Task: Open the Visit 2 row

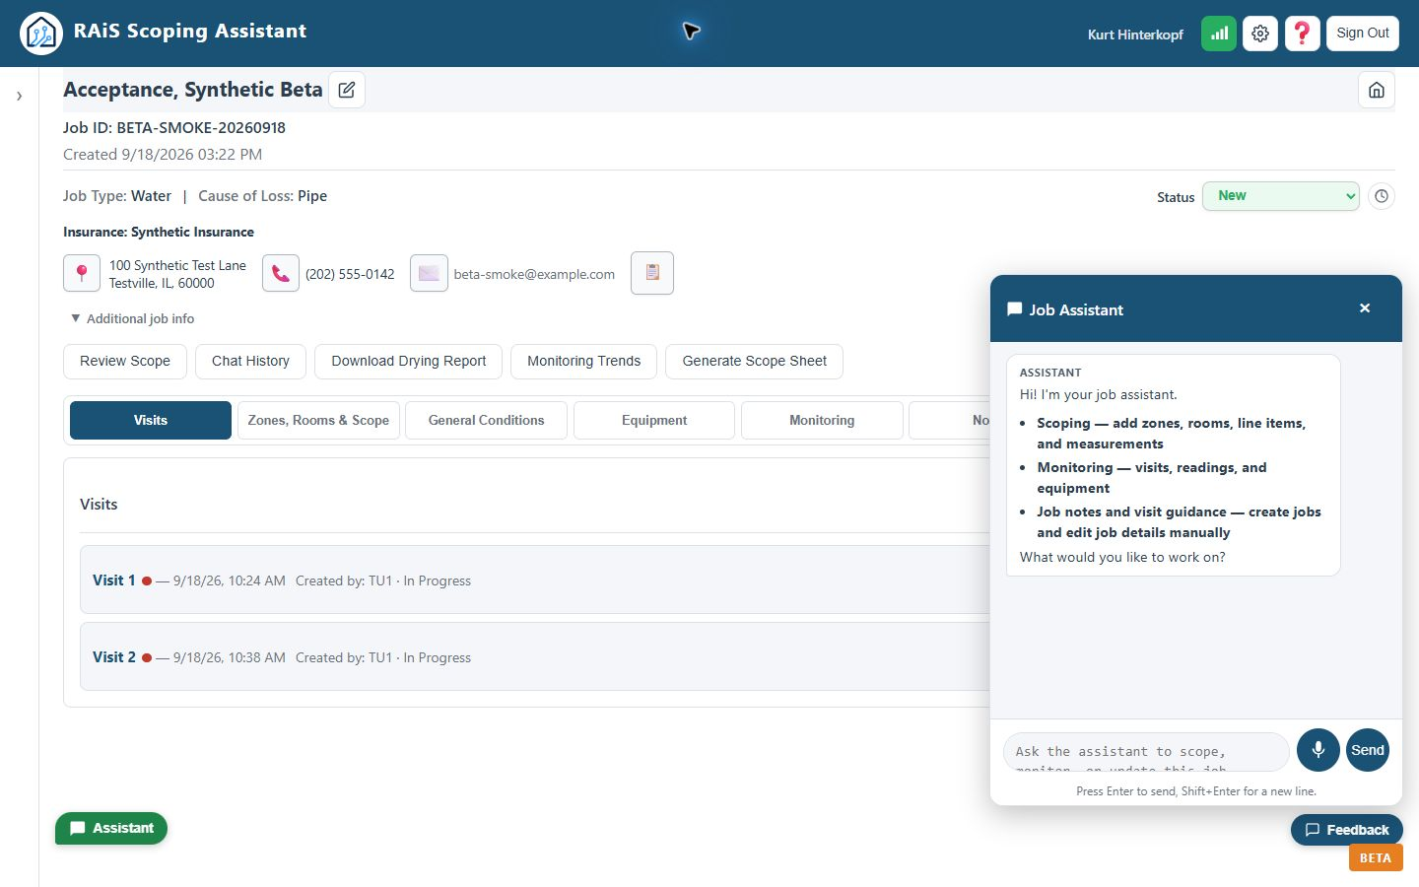Action: [534, 656]
